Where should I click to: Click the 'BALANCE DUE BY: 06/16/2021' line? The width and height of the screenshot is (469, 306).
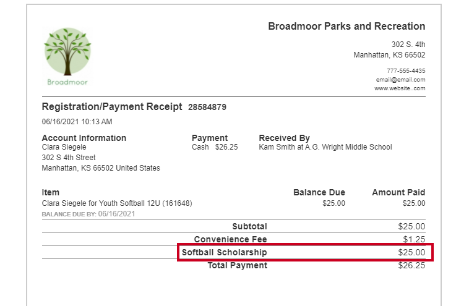click(88, 214)
